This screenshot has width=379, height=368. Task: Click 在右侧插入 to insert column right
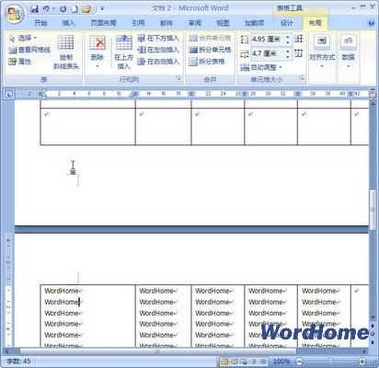(158, 62)
